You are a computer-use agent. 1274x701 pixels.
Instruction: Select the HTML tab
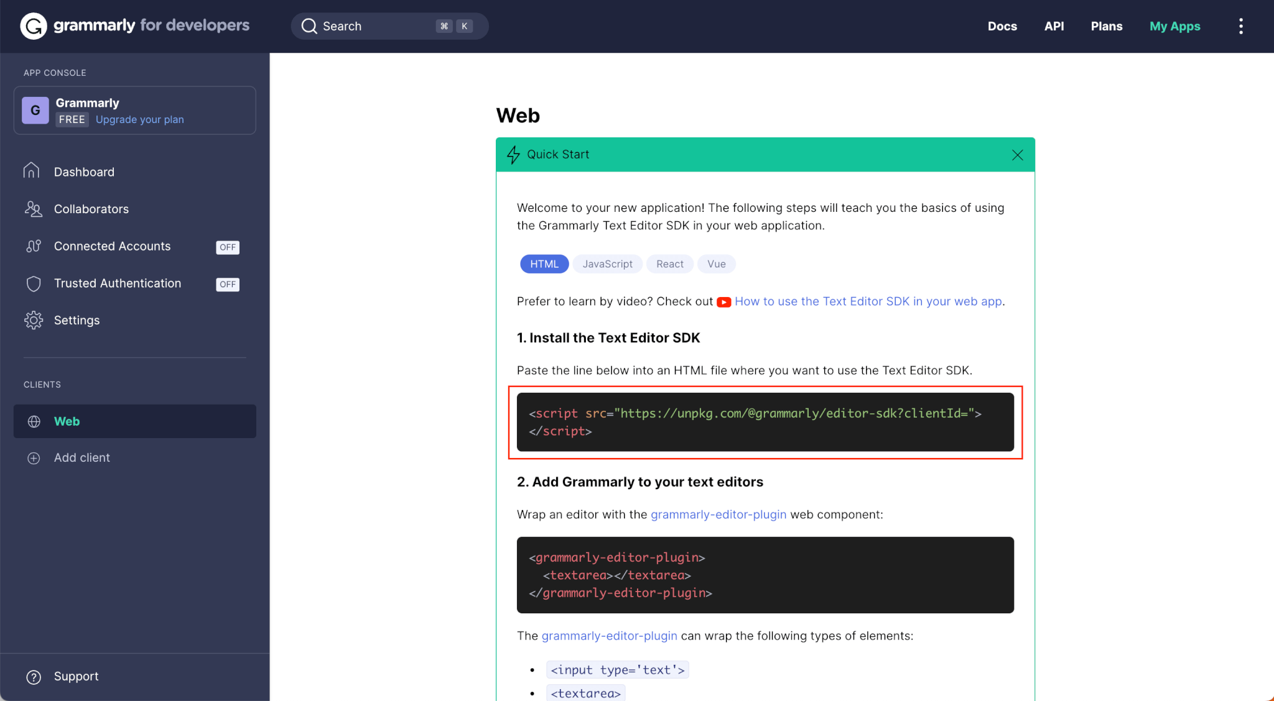[544, 264]
